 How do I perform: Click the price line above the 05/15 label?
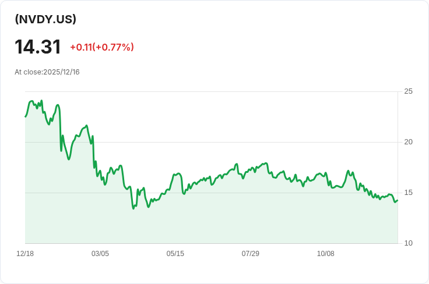175,174
